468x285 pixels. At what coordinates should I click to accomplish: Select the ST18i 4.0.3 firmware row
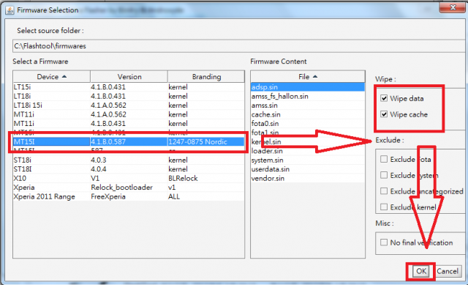coord(129,160)
